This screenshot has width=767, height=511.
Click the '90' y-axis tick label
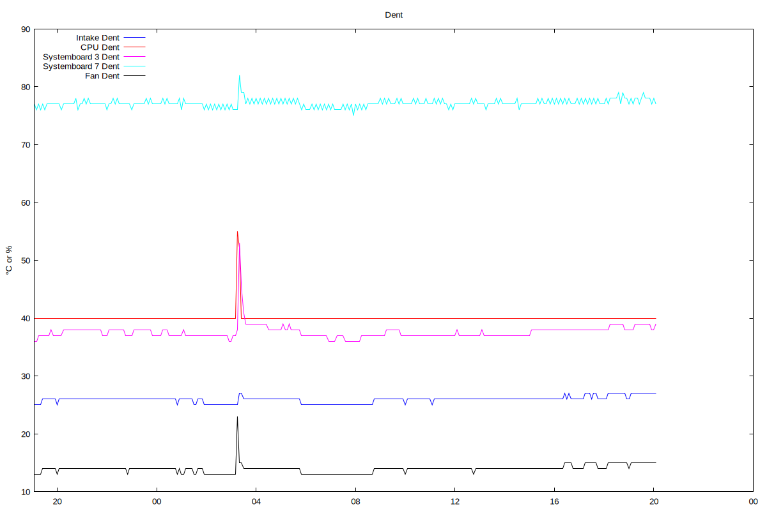coord(26,29)
